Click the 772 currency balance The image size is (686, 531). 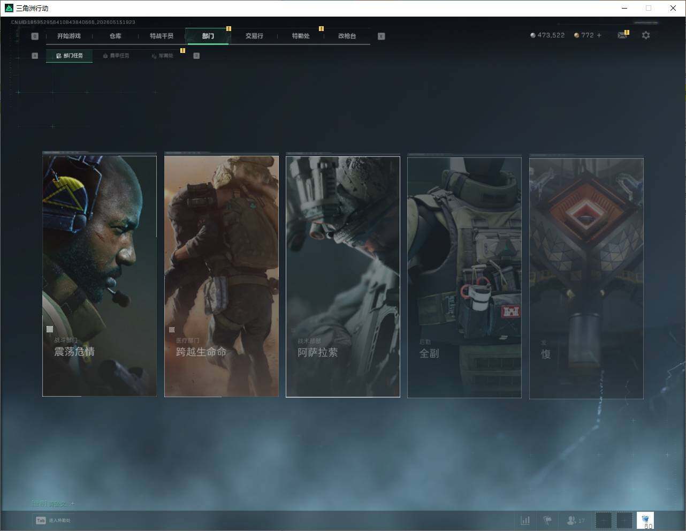[588, 35]
